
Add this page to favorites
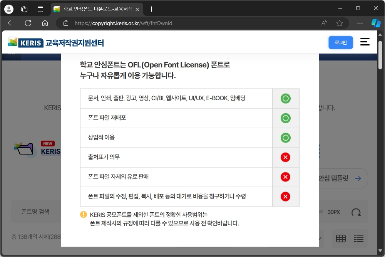pyautogui.click(x=340, y=23)
